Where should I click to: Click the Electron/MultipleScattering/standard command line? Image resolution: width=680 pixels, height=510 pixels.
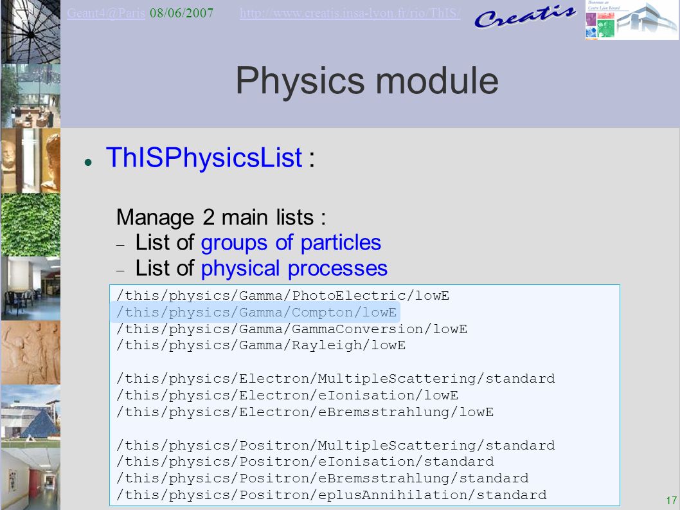(336, 379)
